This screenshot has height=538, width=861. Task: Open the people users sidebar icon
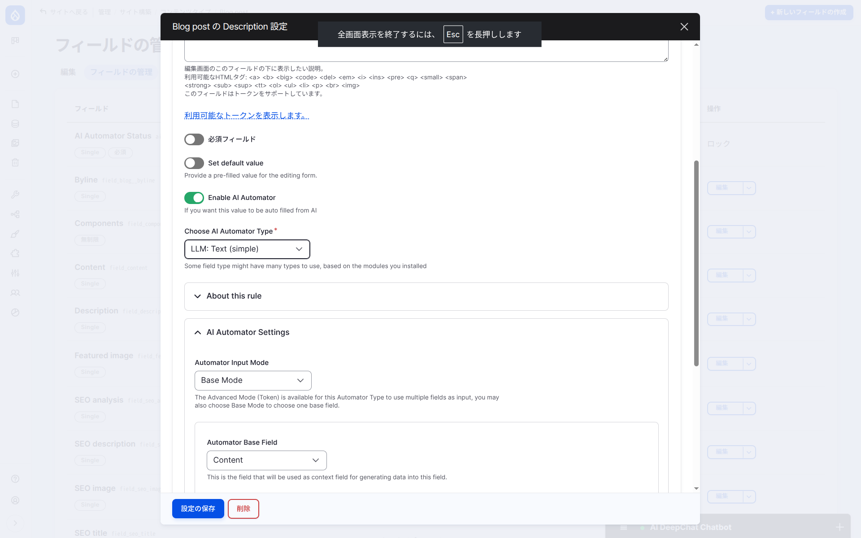tap(15, 293)
